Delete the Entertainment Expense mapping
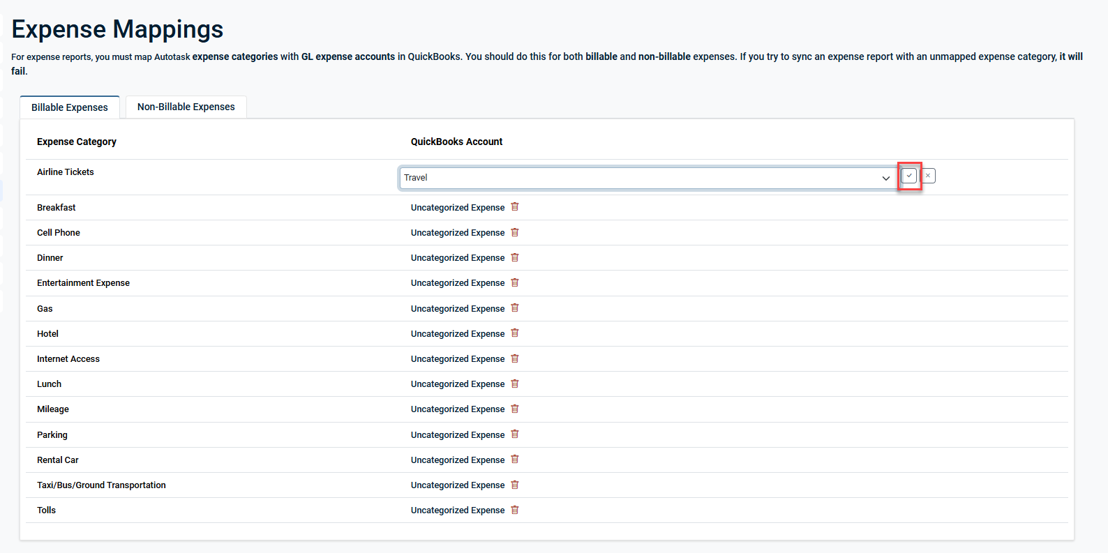Viewport: 1108px width, 553px height. 515,282
